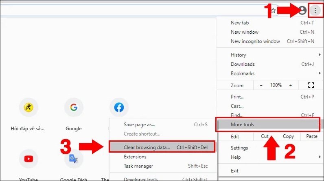Expand the History submenu
The width and height of the screenshot is (324, 181).
(x=270, y=55)
